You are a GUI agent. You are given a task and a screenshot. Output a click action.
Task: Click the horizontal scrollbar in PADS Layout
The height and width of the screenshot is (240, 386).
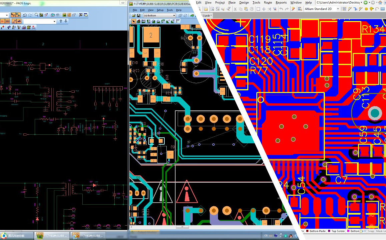(182, 227)
